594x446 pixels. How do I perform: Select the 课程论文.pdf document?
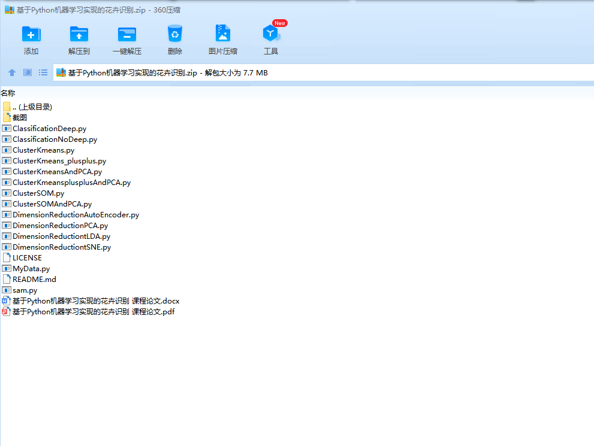[89, 312]
